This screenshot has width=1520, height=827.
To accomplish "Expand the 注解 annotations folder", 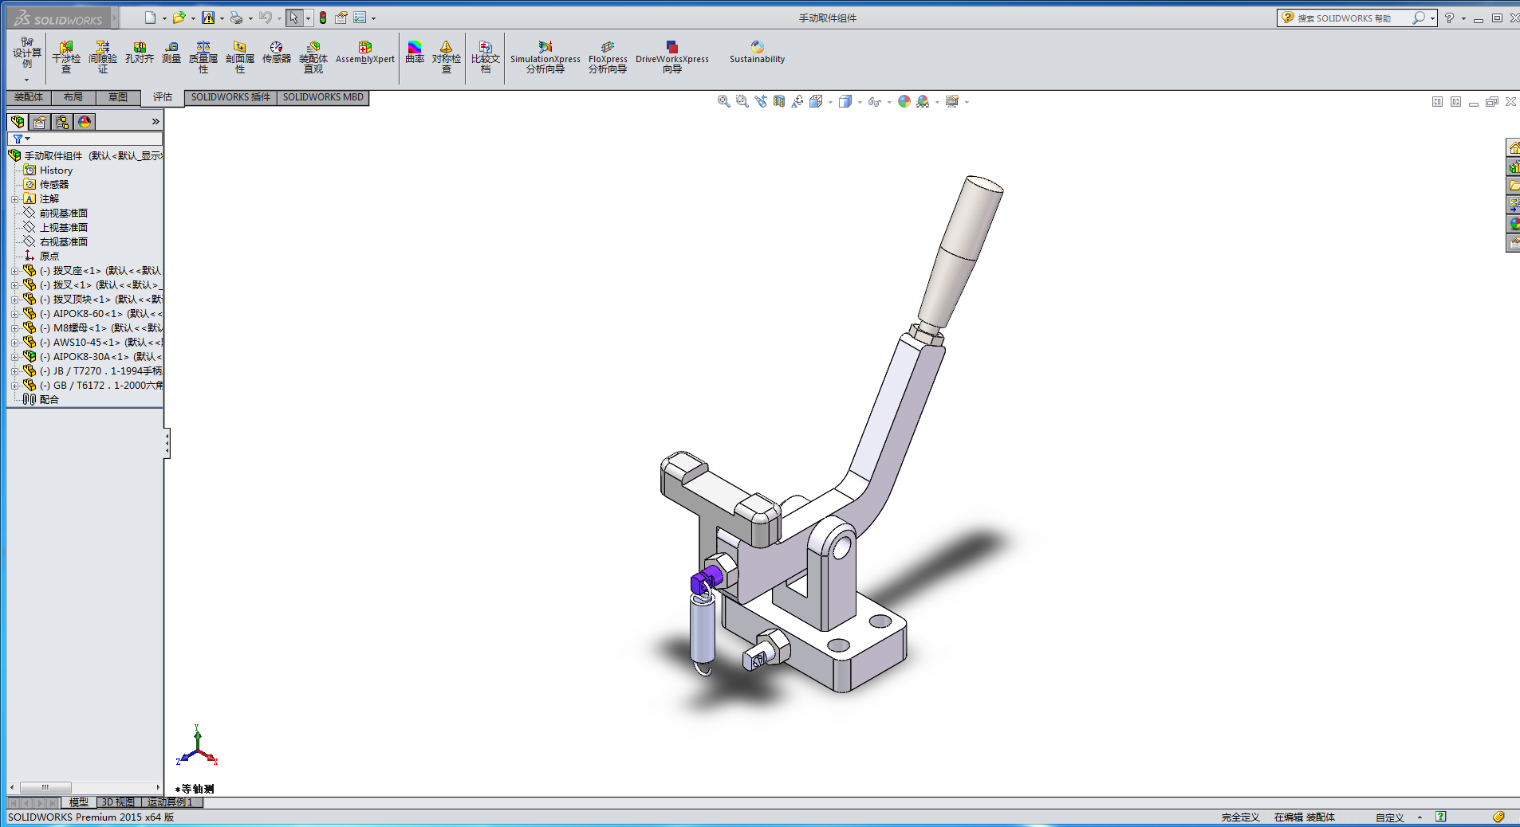I will pyautogui.click(x=14, y=199).
